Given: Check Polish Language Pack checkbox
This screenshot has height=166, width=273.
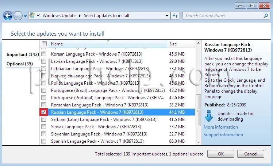Looking at the screenshot, I should [x=44, y=83].
